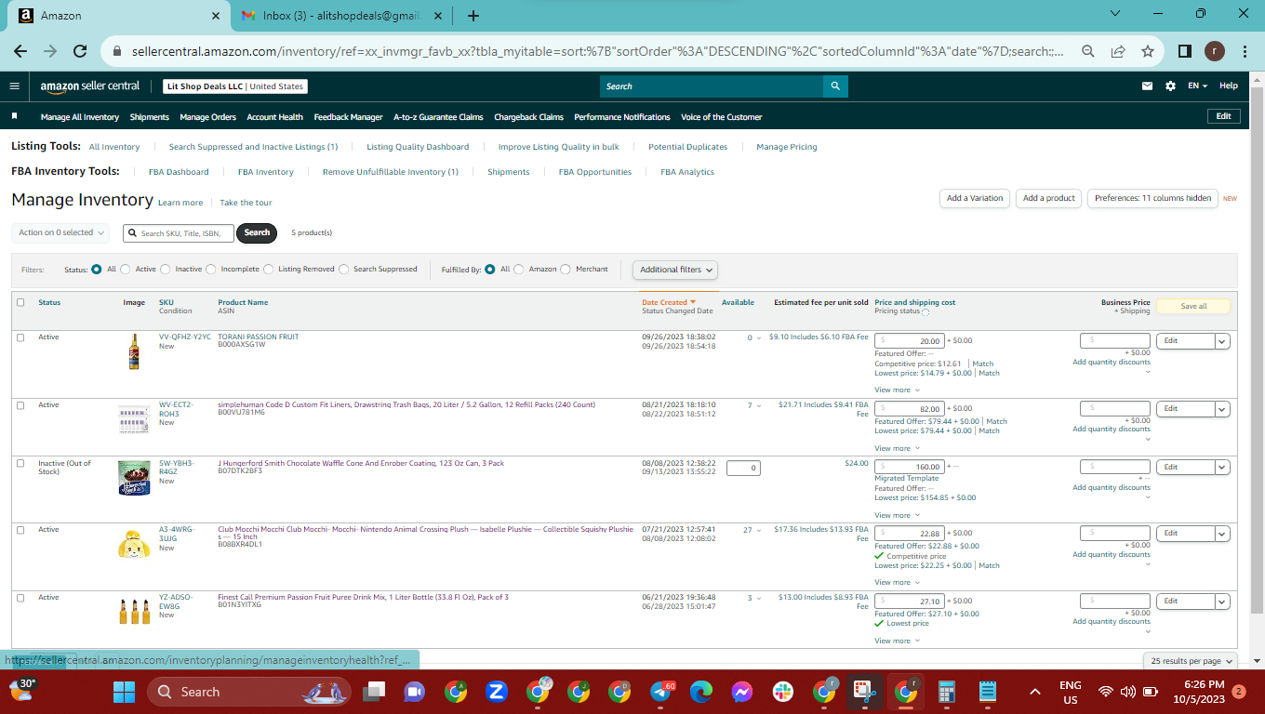
Task: Open the FBA Dashboard tool tab
Action: (x=179, y=172)
